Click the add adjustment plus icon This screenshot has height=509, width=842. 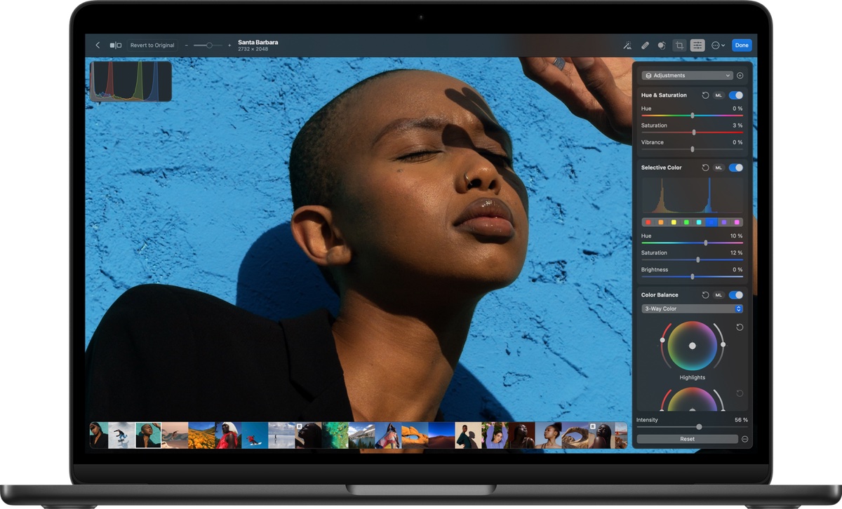pos(740,76)
